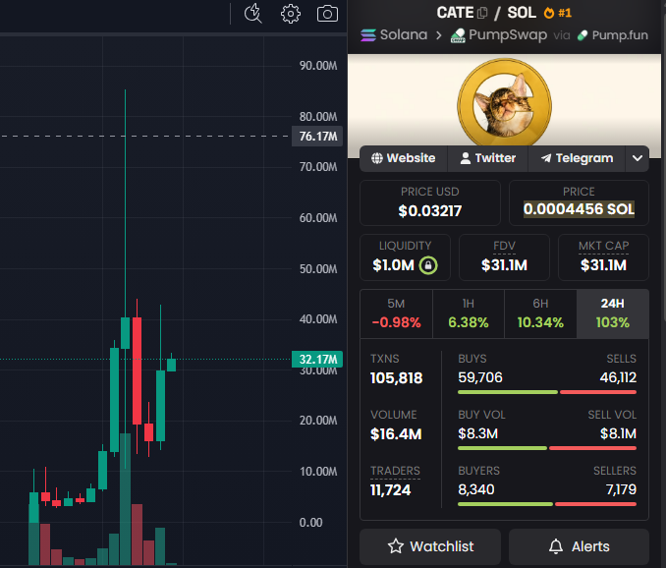Click the 50.00M axis label
The width and height of the screenshot is (666, 568).
point(318,269)
